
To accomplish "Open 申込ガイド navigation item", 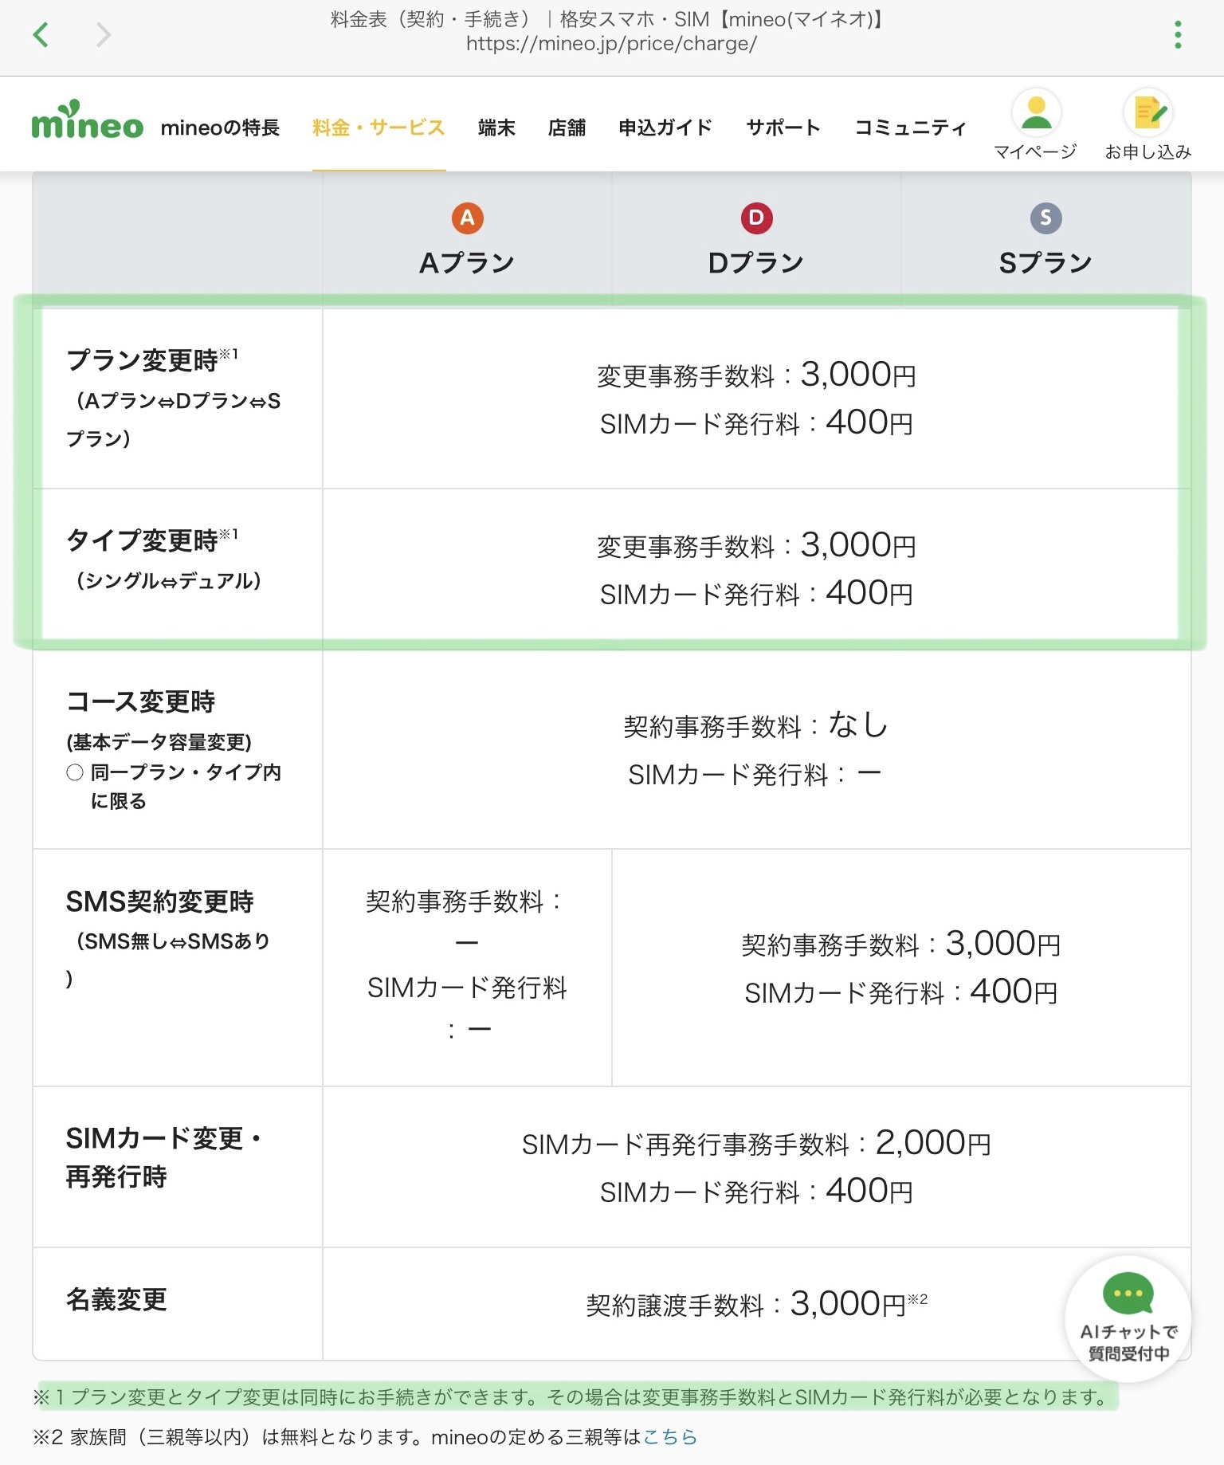I will coord(665,128).
